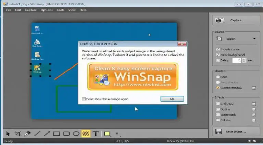Open Colorize settings options button
Image resolution: width=263 pixels, height=145 pixels.
point(254,120)
